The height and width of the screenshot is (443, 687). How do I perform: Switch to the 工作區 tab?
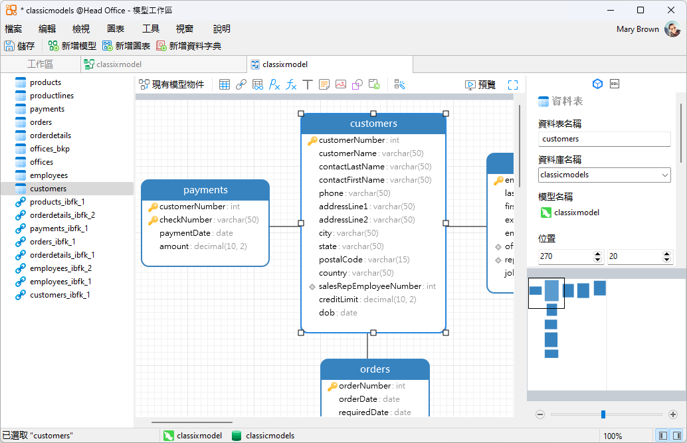coord(40,64)
